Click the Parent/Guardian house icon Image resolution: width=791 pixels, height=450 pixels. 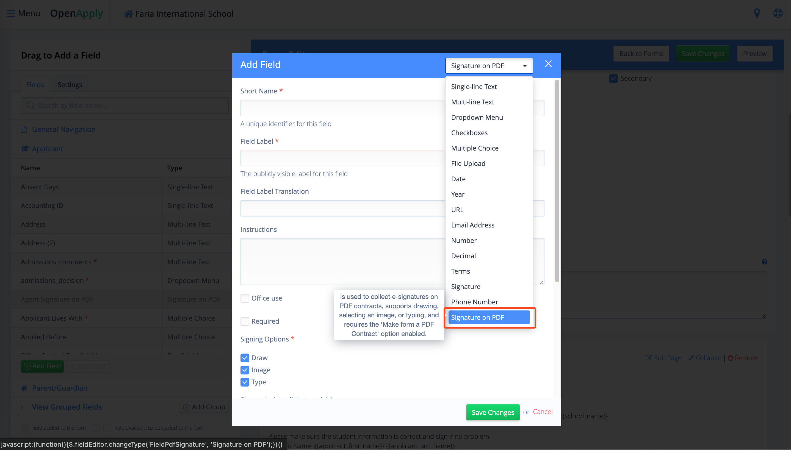point(24,388)
